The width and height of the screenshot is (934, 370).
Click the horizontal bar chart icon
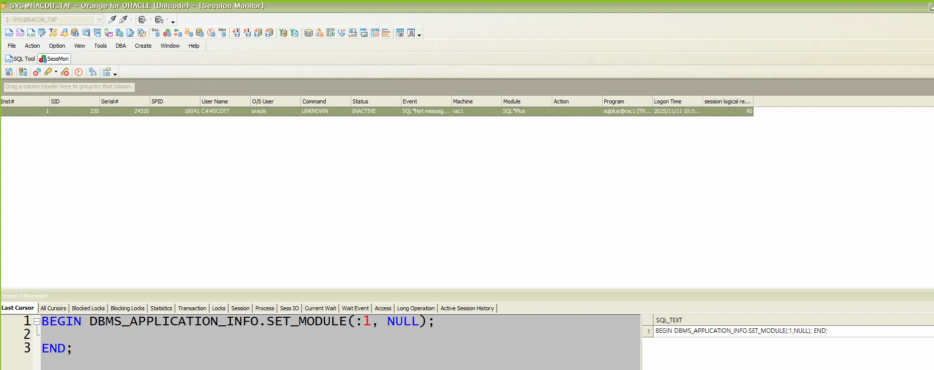[x=386, y=33]
